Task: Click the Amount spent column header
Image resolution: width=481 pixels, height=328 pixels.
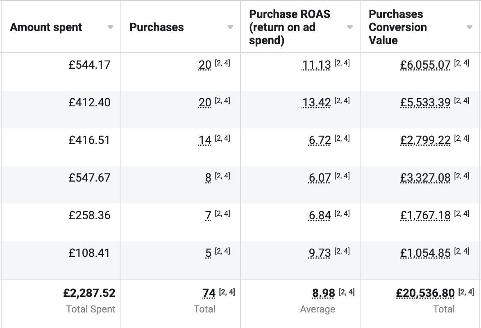Action: tap(46, 27)
